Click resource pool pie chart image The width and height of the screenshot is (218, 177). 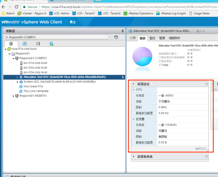click(142, 57)
